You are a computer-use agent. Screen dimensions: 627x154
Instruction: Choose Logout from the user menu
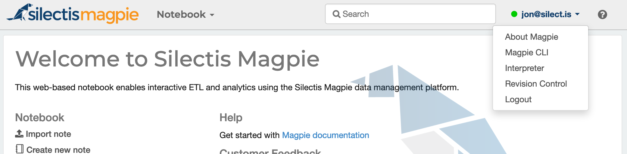(x=518, y=99)
